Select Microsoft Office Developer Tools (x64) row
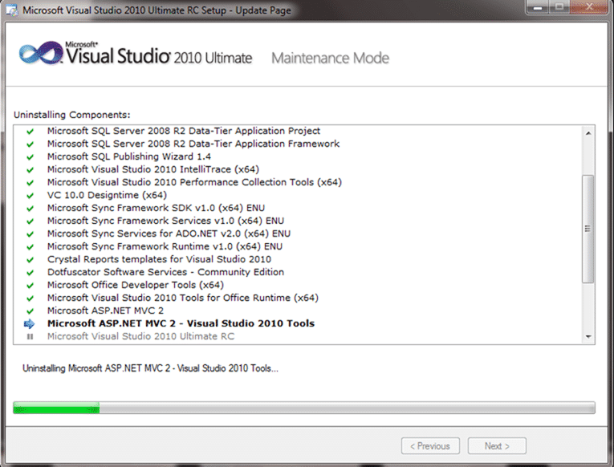The image size is (614, 467). click(136, 285)
